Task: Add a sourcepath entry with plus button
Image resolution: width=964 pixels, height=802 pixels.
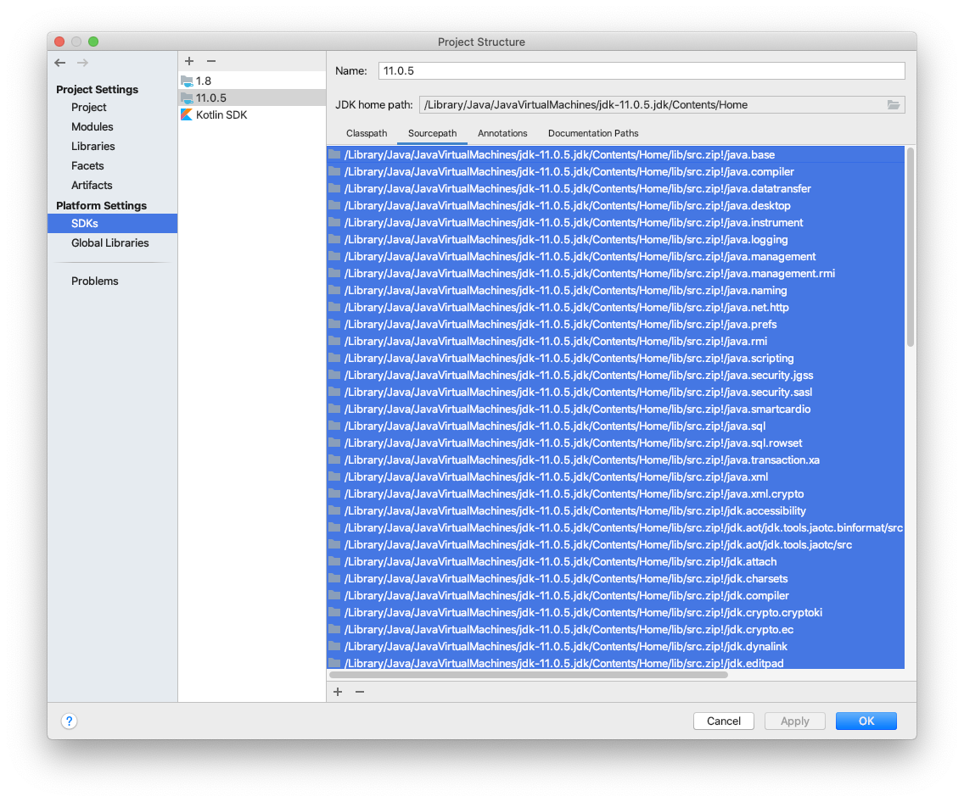Action: (x=338, y=692)
